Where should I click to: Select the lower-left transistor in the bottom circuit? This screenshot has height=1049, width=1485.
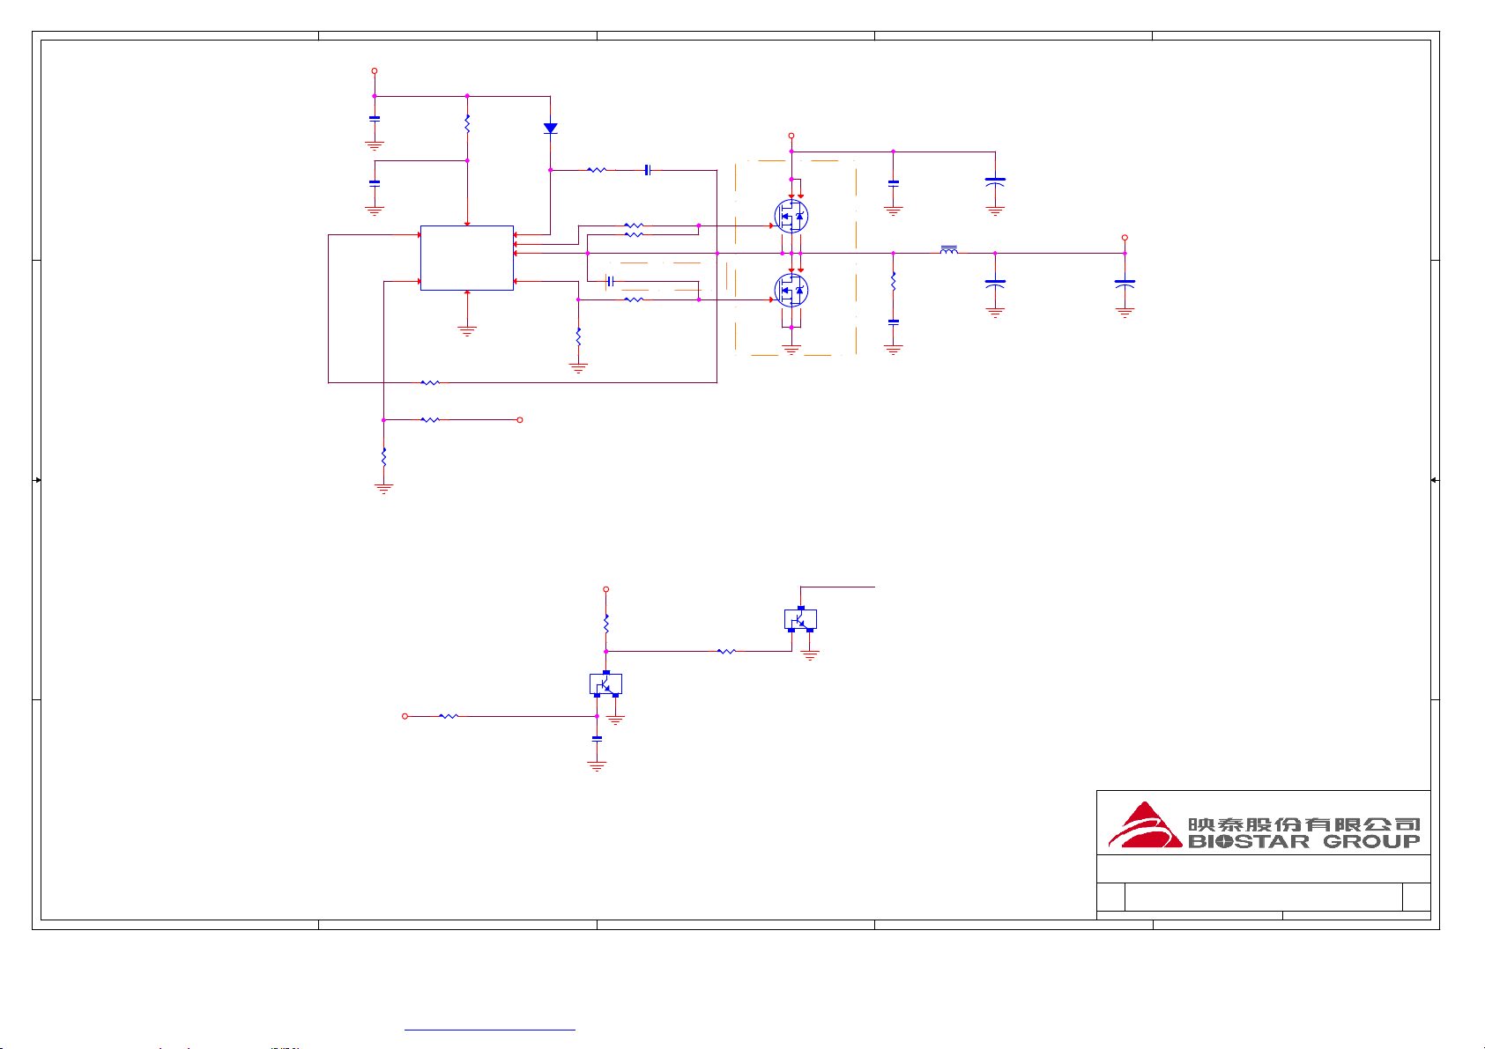click(x=605, y=683)
